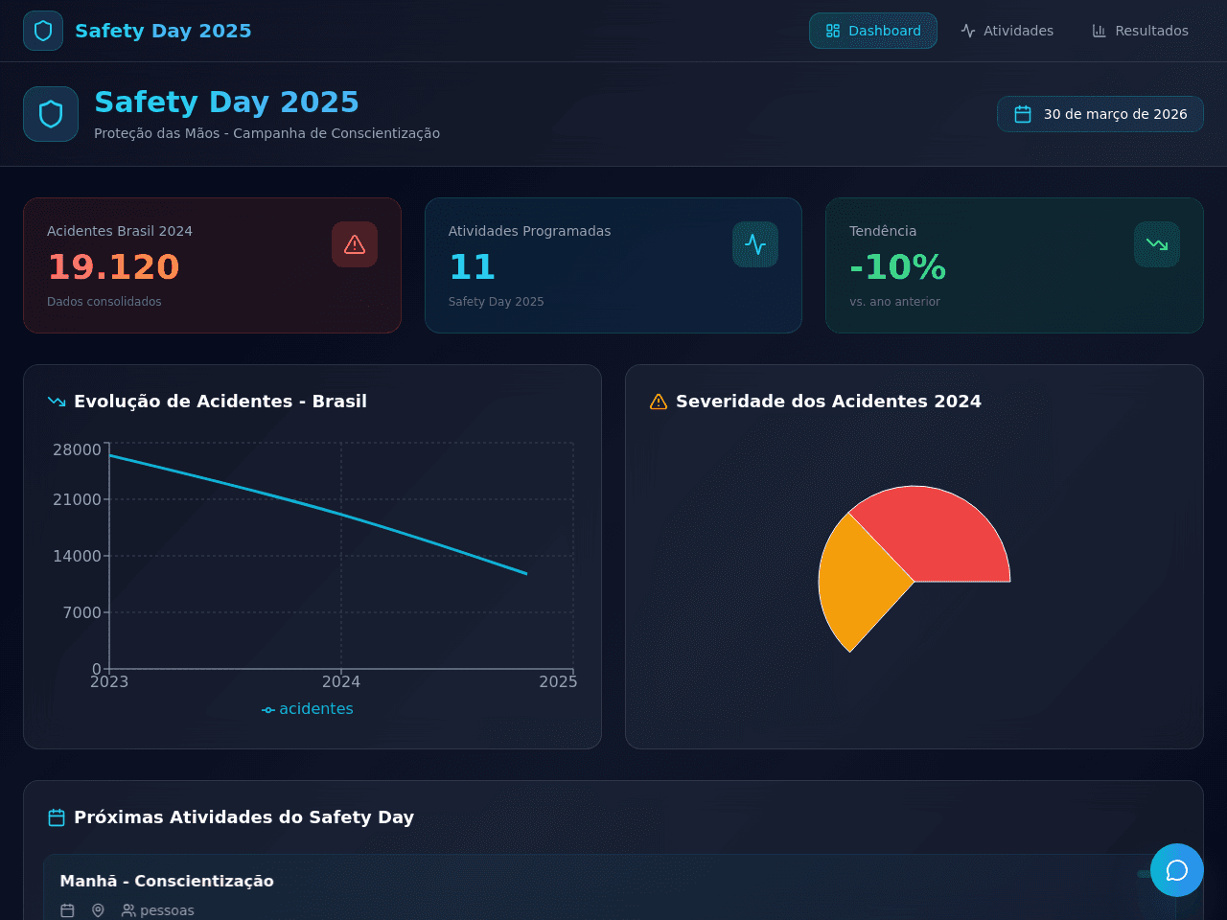Click the 'Dados consolidados' caption
This screenshot has height=920, width=1227.
(x=104, y=302)
